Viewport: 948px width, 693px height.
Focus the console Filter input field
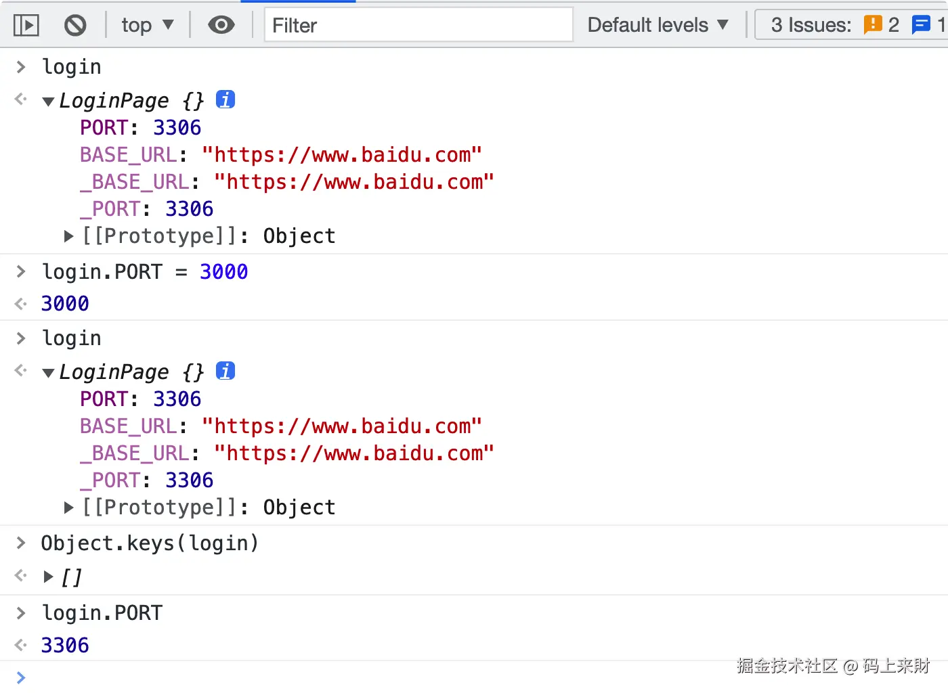[418, 26]
